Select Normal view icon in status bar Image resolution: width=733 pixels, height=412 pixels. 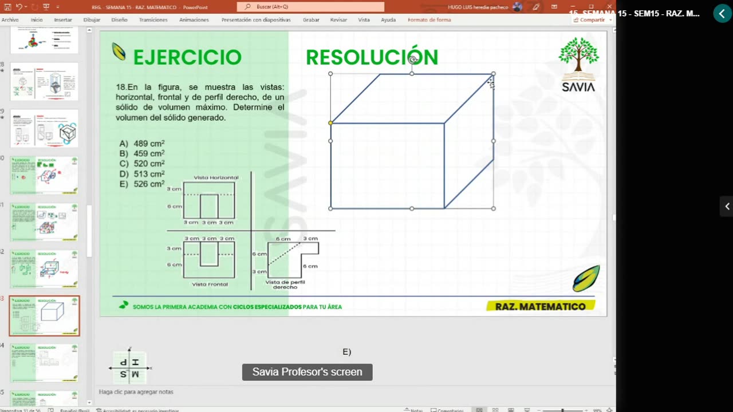pos(479,410)
